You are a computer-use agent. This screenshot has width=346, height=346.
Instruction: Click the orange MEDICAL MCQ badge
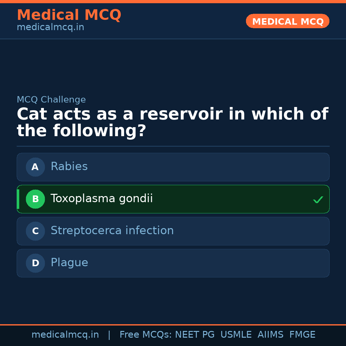287,21
